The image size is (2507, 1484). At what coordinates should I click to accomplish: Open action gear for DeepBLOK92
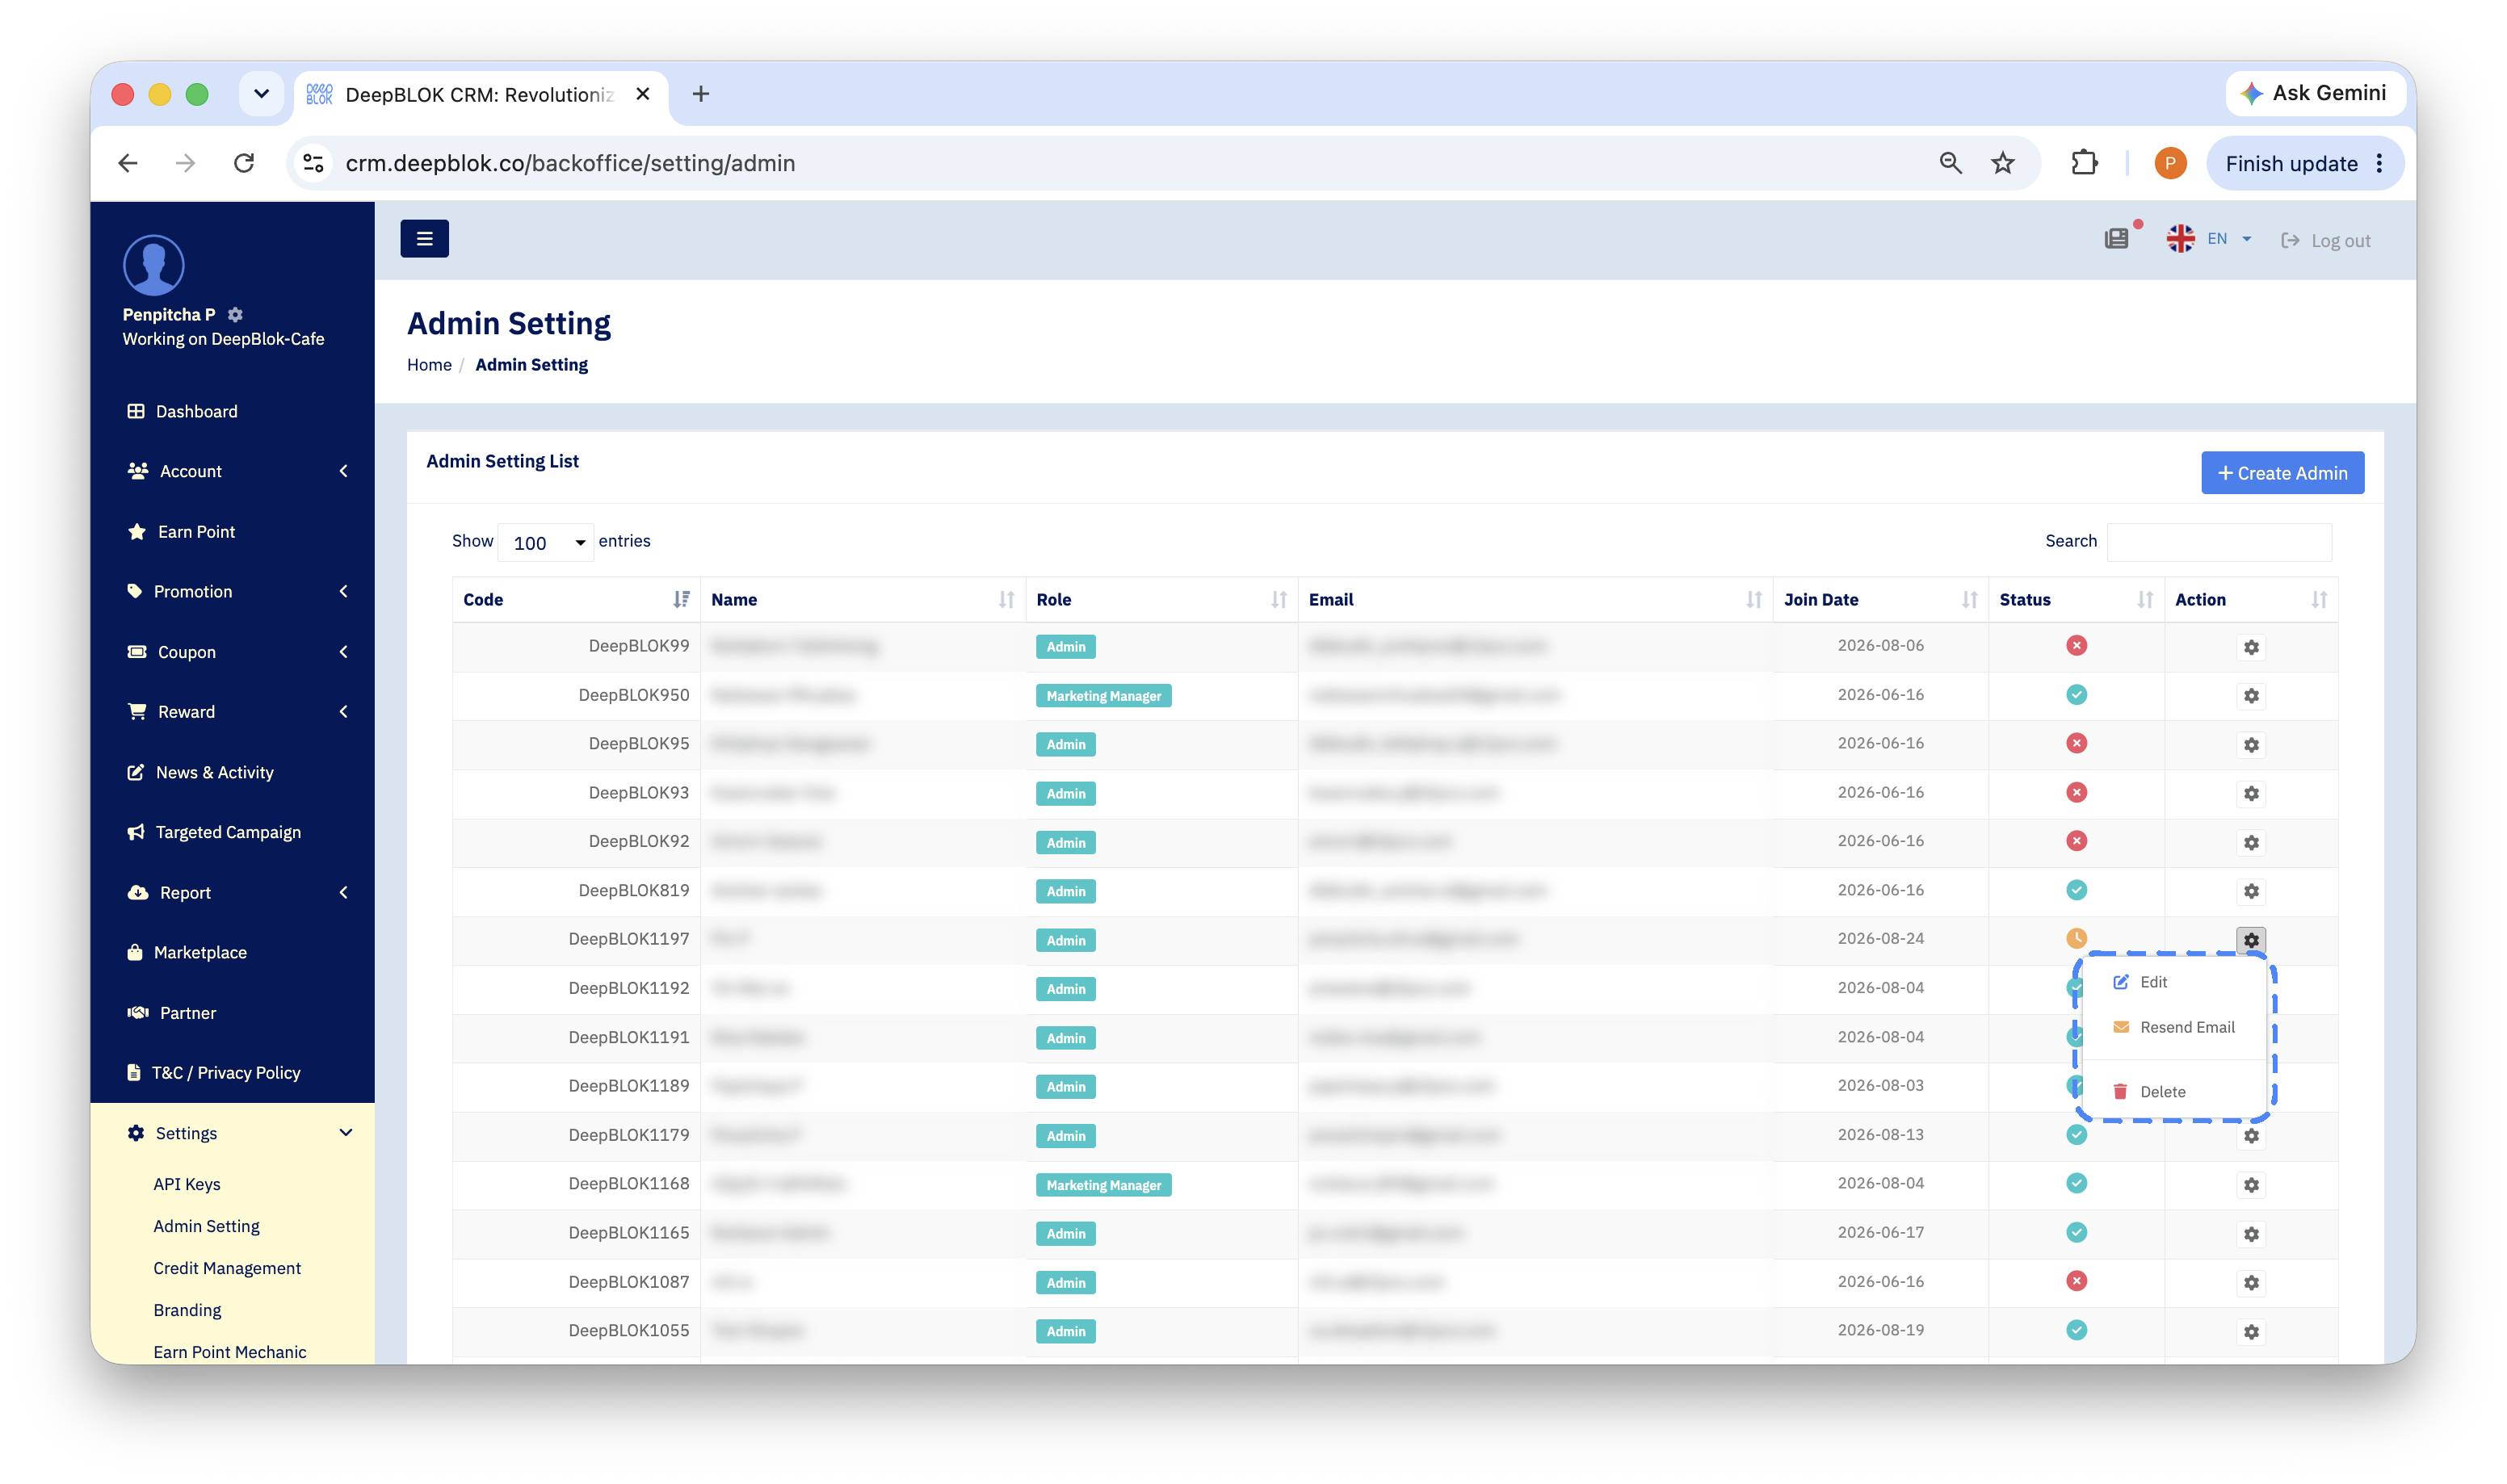pyautogui.click(x=2250, y=843)
